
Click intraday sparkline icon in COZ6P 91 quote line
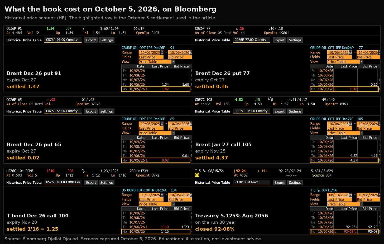(84, 28)
